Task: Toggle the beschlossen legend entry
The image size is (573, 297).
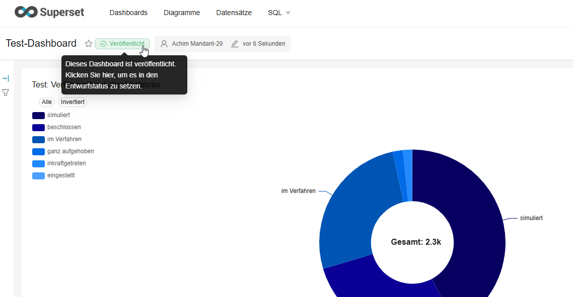Action: (63, 127)
